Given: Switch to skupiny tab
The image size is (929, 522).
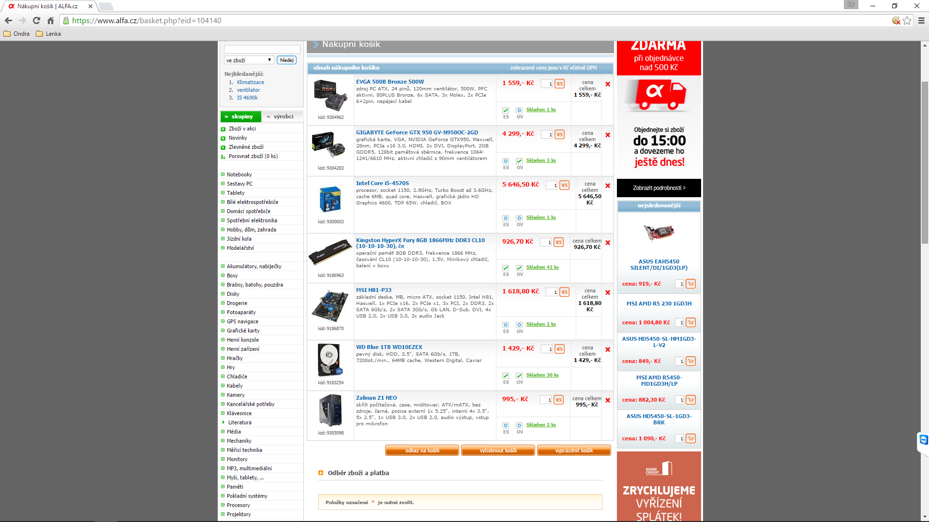Looking at the screenshot, I should coord(241,116).
